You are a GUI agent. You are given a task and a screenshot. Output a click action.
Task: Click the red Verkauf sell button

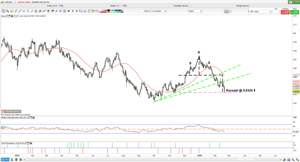pos(285,12)
